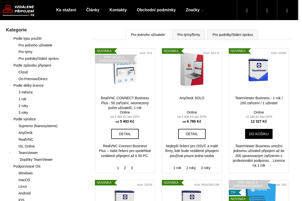Open the Značky menu item

(x=193, y=10)
